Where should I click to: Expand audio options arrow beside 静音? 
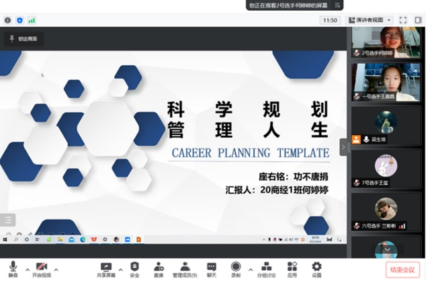click(27, 270)
